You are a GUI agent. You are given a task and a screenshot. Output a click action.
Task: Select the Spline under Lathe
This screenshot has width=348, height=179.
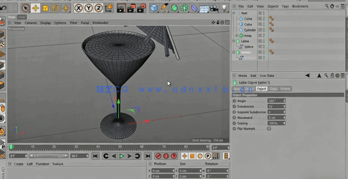coord(249,47)
